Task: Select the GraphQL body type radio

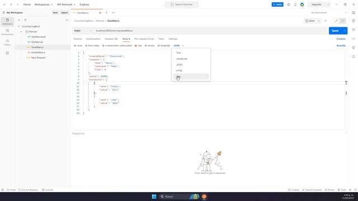Action: pos(158,46)
